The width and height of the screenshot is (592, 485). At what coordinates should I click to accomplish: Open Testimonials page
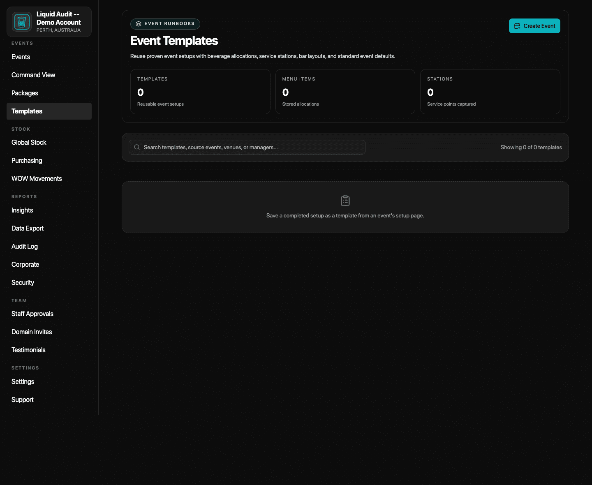(49, 350)
